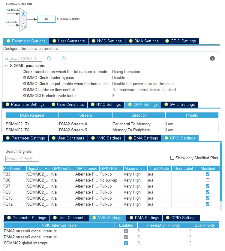Select SDMMC2_TX DMA request row

point(112,130)
